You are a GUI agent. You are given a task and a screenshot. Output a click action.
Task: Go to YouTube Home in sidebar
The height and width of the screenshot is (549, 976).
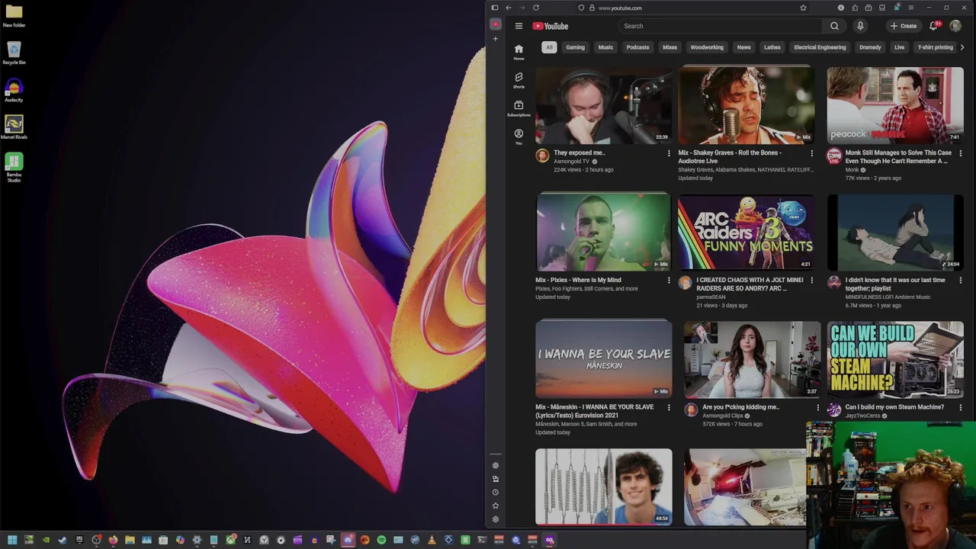click(518, 52)
